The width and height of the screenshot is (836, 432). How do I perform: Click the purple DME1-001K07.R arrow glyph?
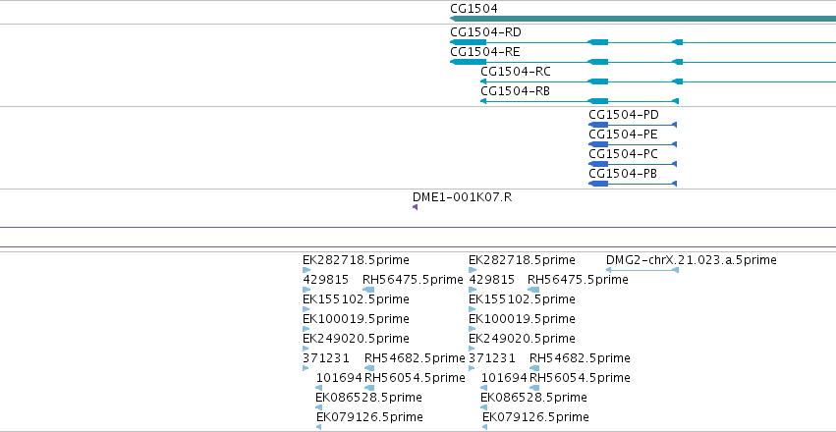click(415, 207)
